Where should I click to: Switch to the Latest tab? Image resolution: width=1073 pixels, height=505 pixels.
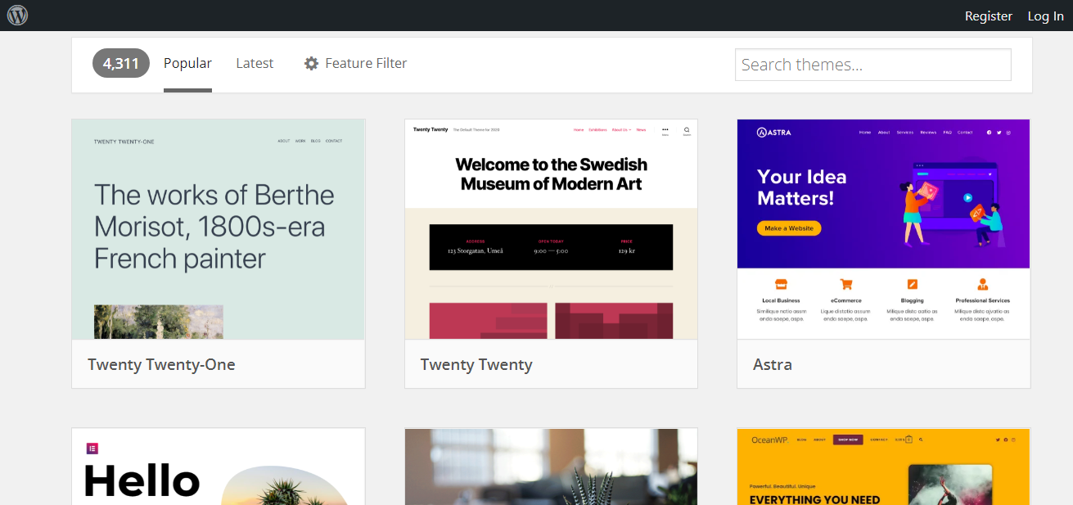[x=255, y=63]
